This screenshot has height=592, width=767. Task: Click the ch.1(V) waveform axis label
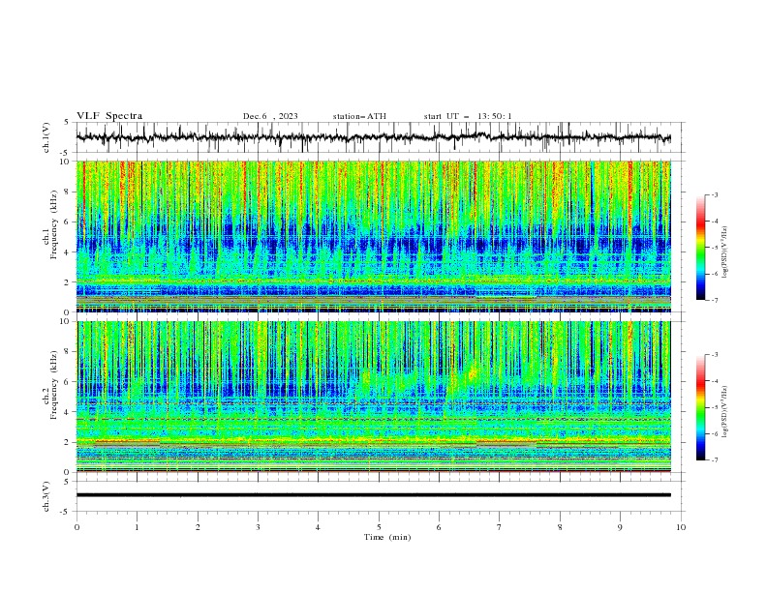tap(46, 137)
